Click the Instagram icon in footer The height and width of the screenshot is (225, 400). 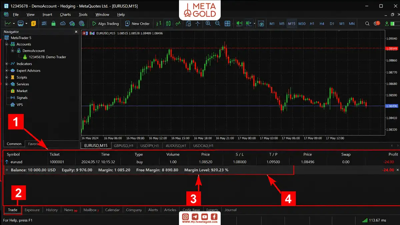pyautogui.click(x=186, y=217)
